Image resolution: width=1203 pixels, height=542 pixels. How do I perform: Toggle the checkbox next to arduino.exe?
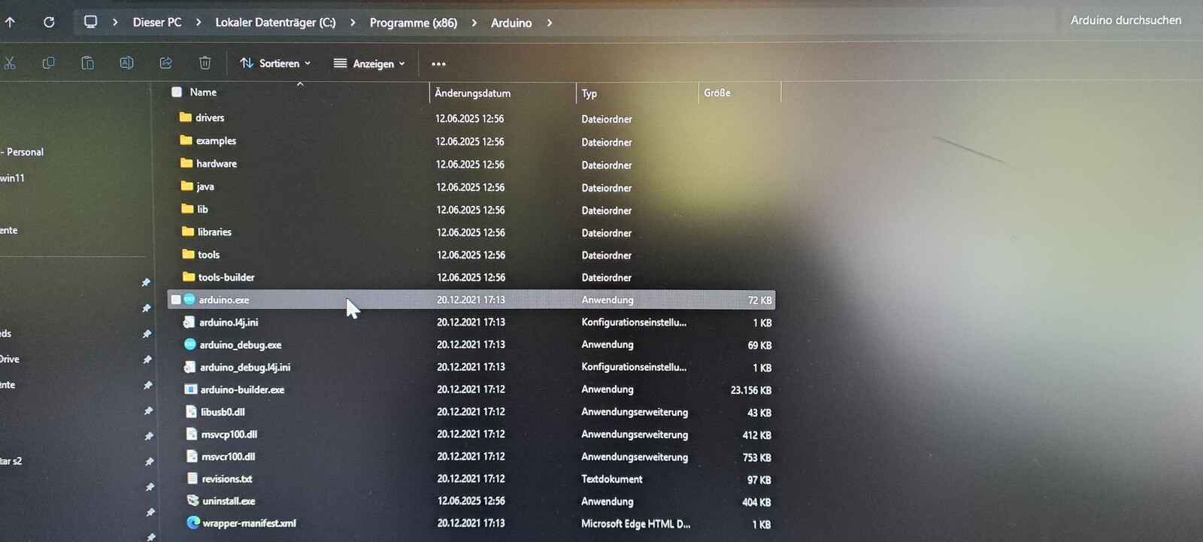click(176, 300)
